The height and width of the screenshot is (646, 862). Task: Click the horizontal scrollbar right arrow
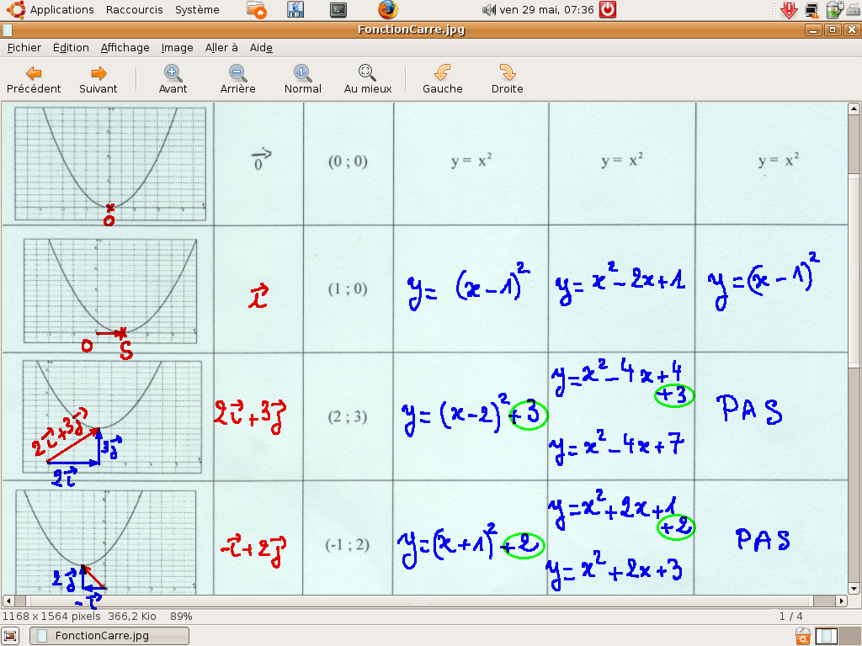click(x=844, y=601)
